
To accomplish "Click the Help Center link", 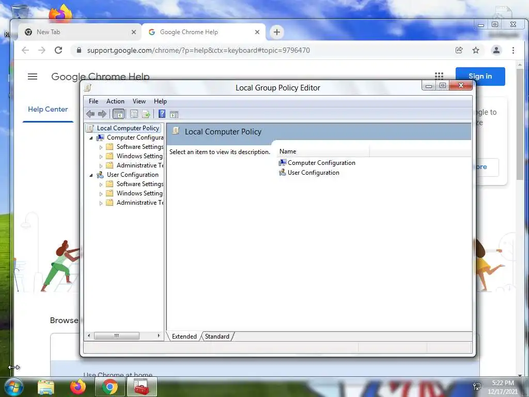I will [x=48, y=110].
